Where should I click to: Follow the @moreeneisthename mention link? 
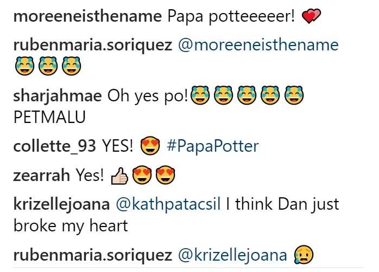(x=258, y=45)
